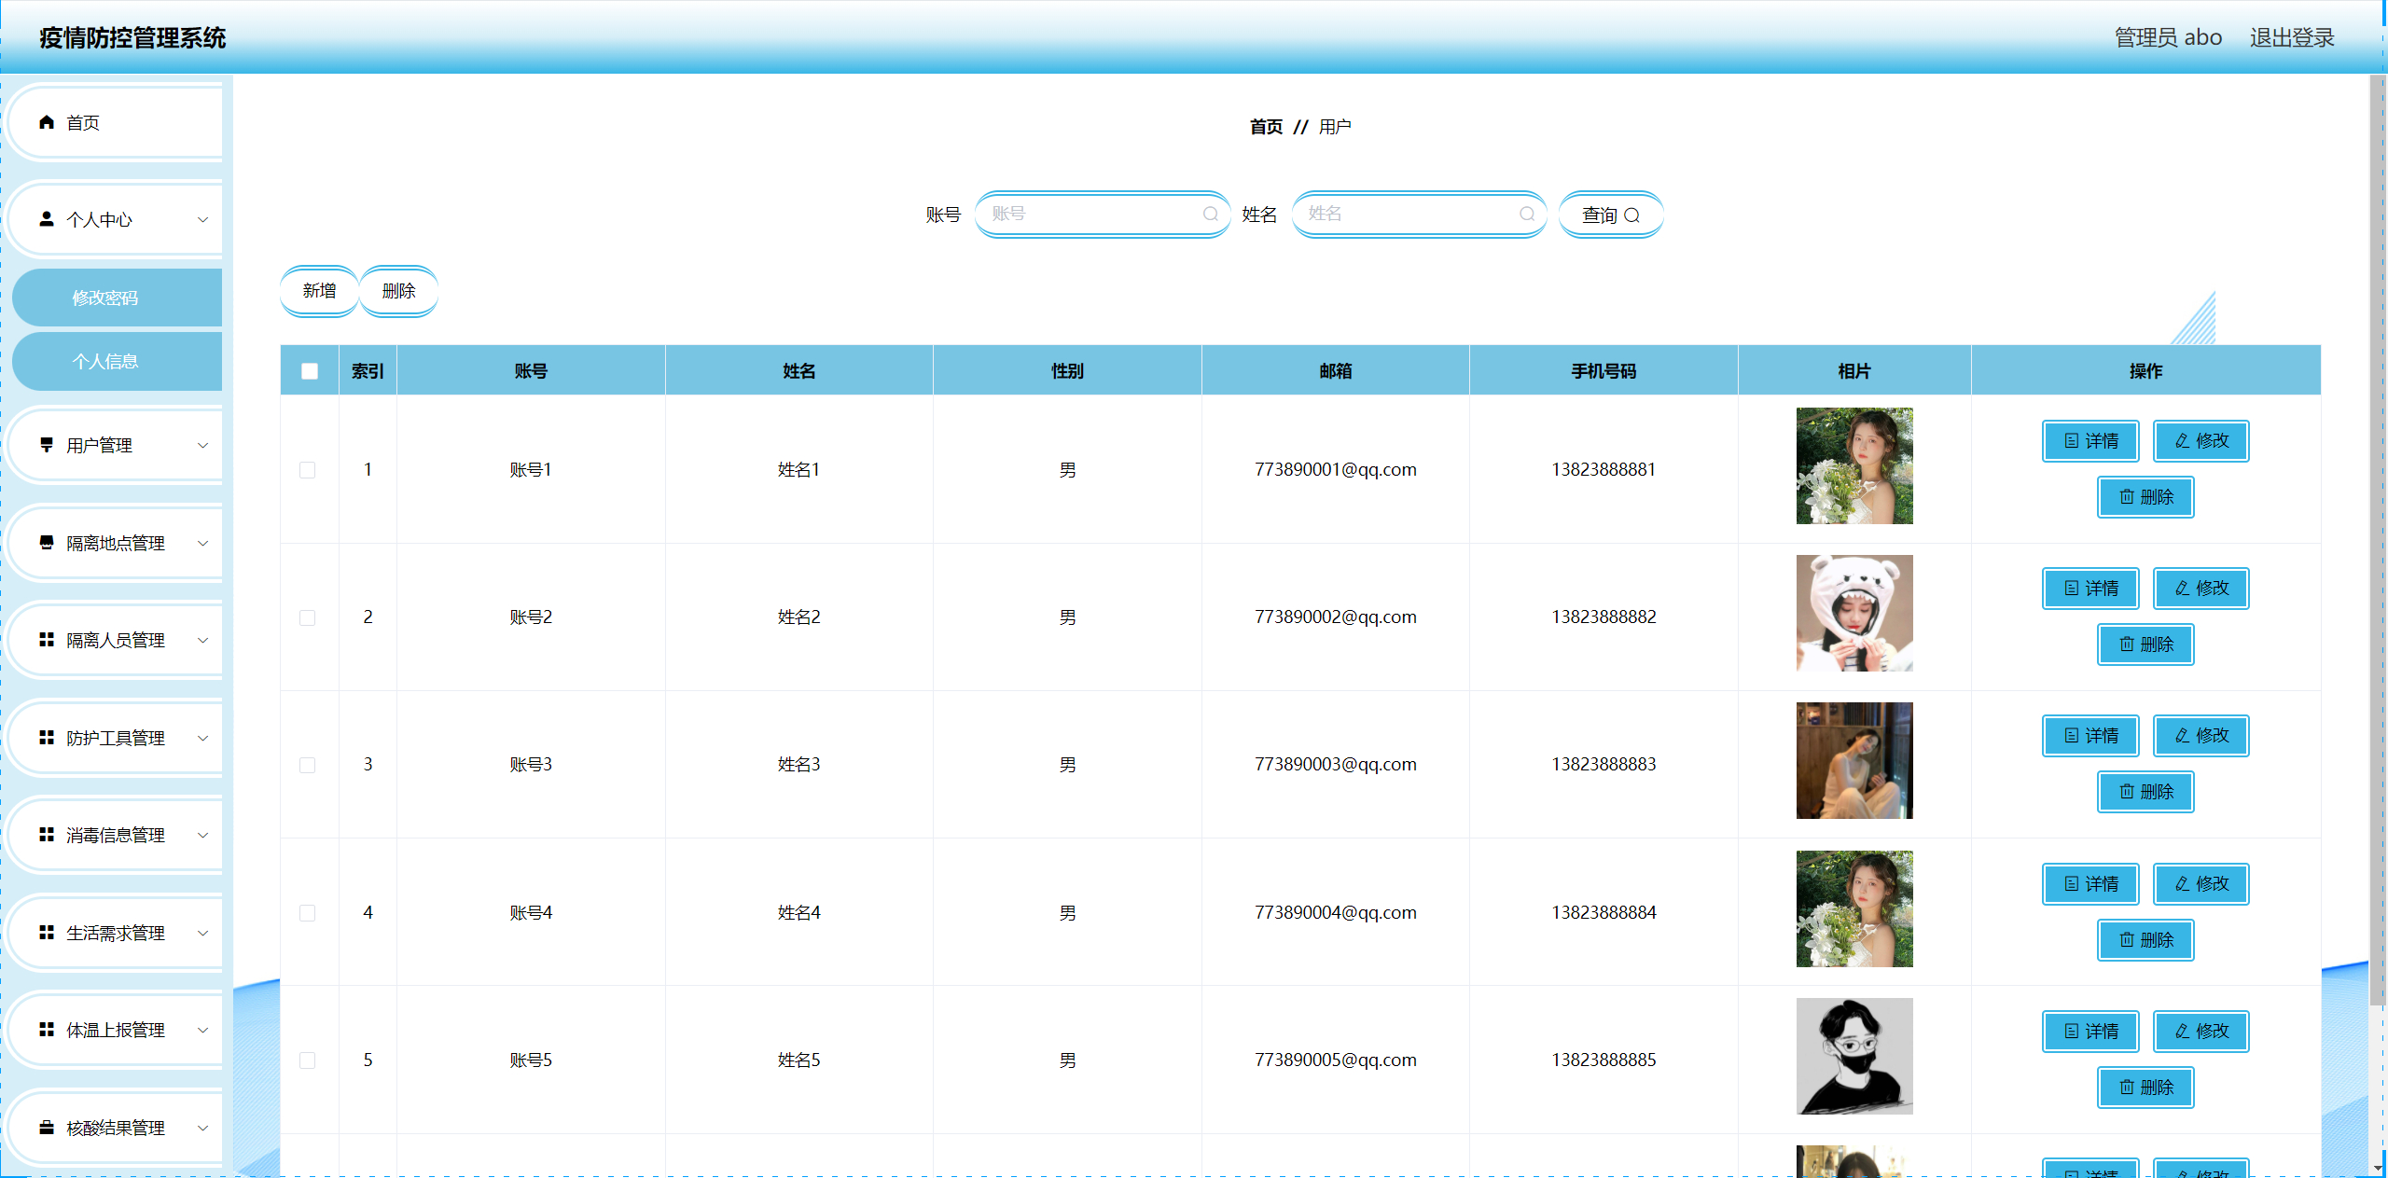Click the 隔离地点管理 location icon
Screen dimensions: 2388x1178
click(x=45, y=543)
